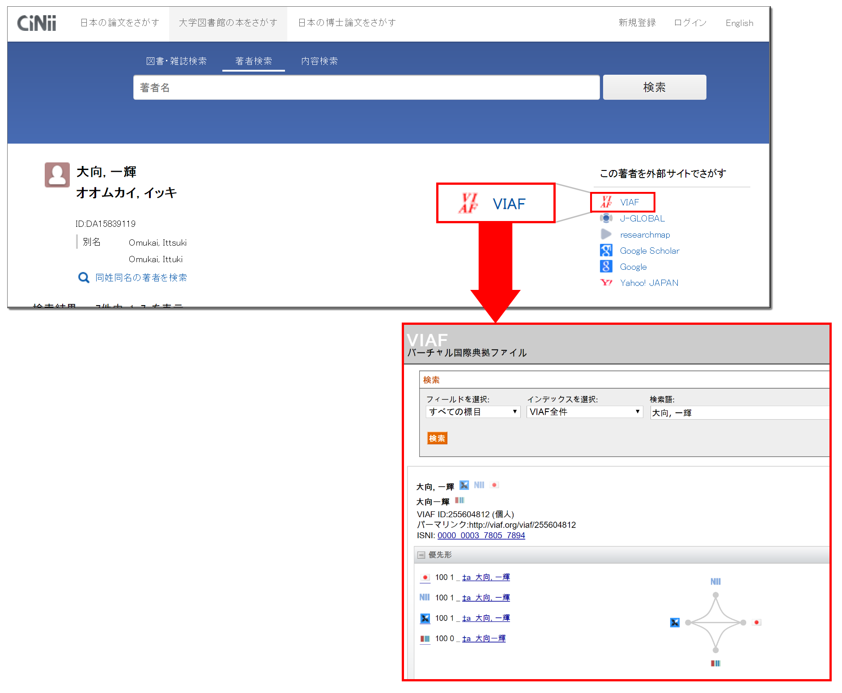Click the ID:DA15839119 text

[106, 224]
